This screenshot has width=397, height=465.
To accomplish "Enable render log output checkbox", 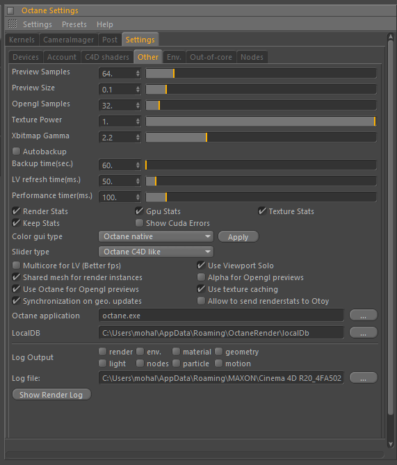I will [103, 352].
